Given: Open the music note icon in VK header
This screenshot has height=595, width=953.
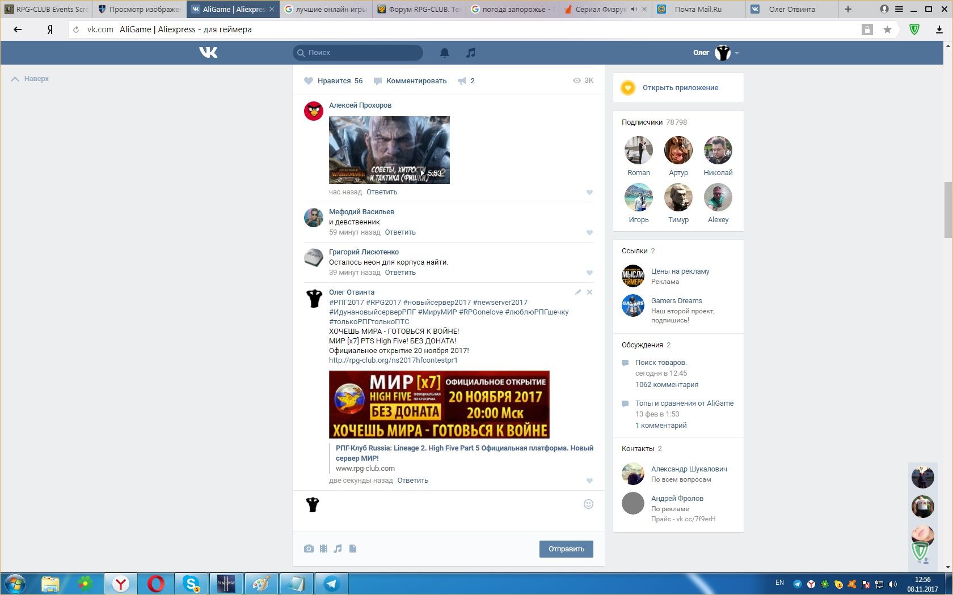Looking at the screenshot, I should pos(470,53).
